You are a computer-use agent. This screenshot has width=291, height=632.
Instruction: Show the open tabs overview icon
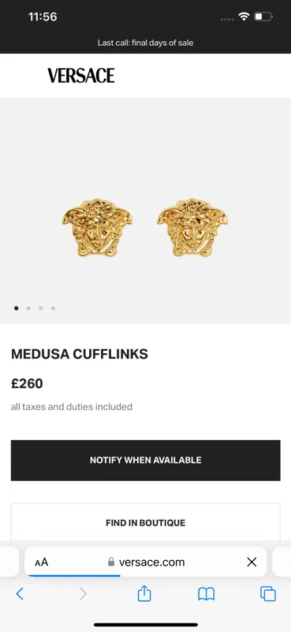pyautogui.click(x=268, y=594)
